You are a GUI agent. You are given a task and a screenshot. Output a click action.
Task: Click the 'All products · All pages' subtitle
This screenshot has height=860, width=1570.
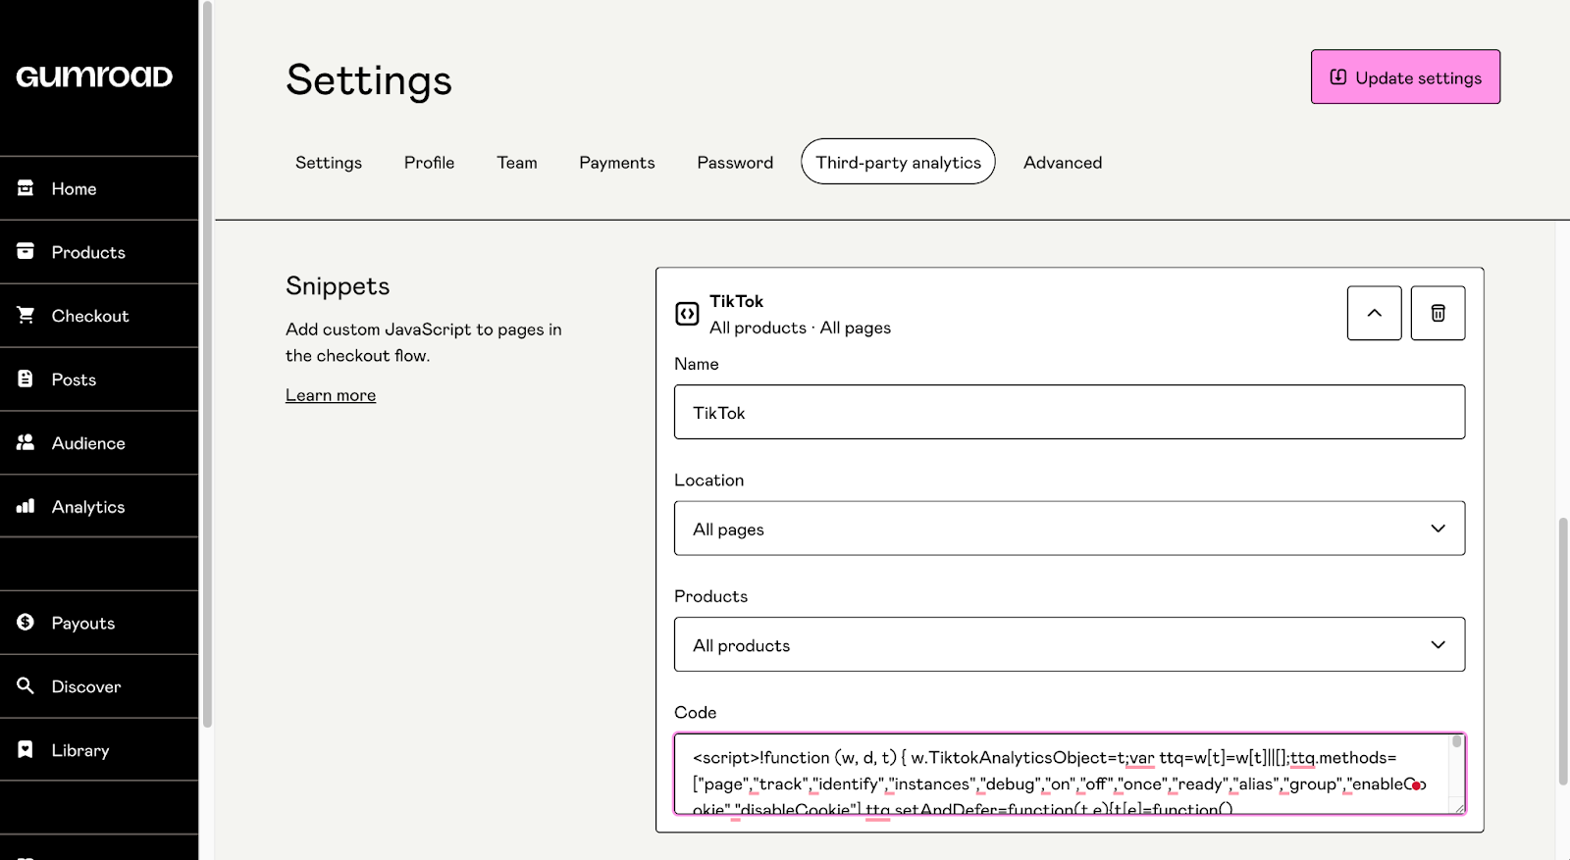tap(801, 328)
